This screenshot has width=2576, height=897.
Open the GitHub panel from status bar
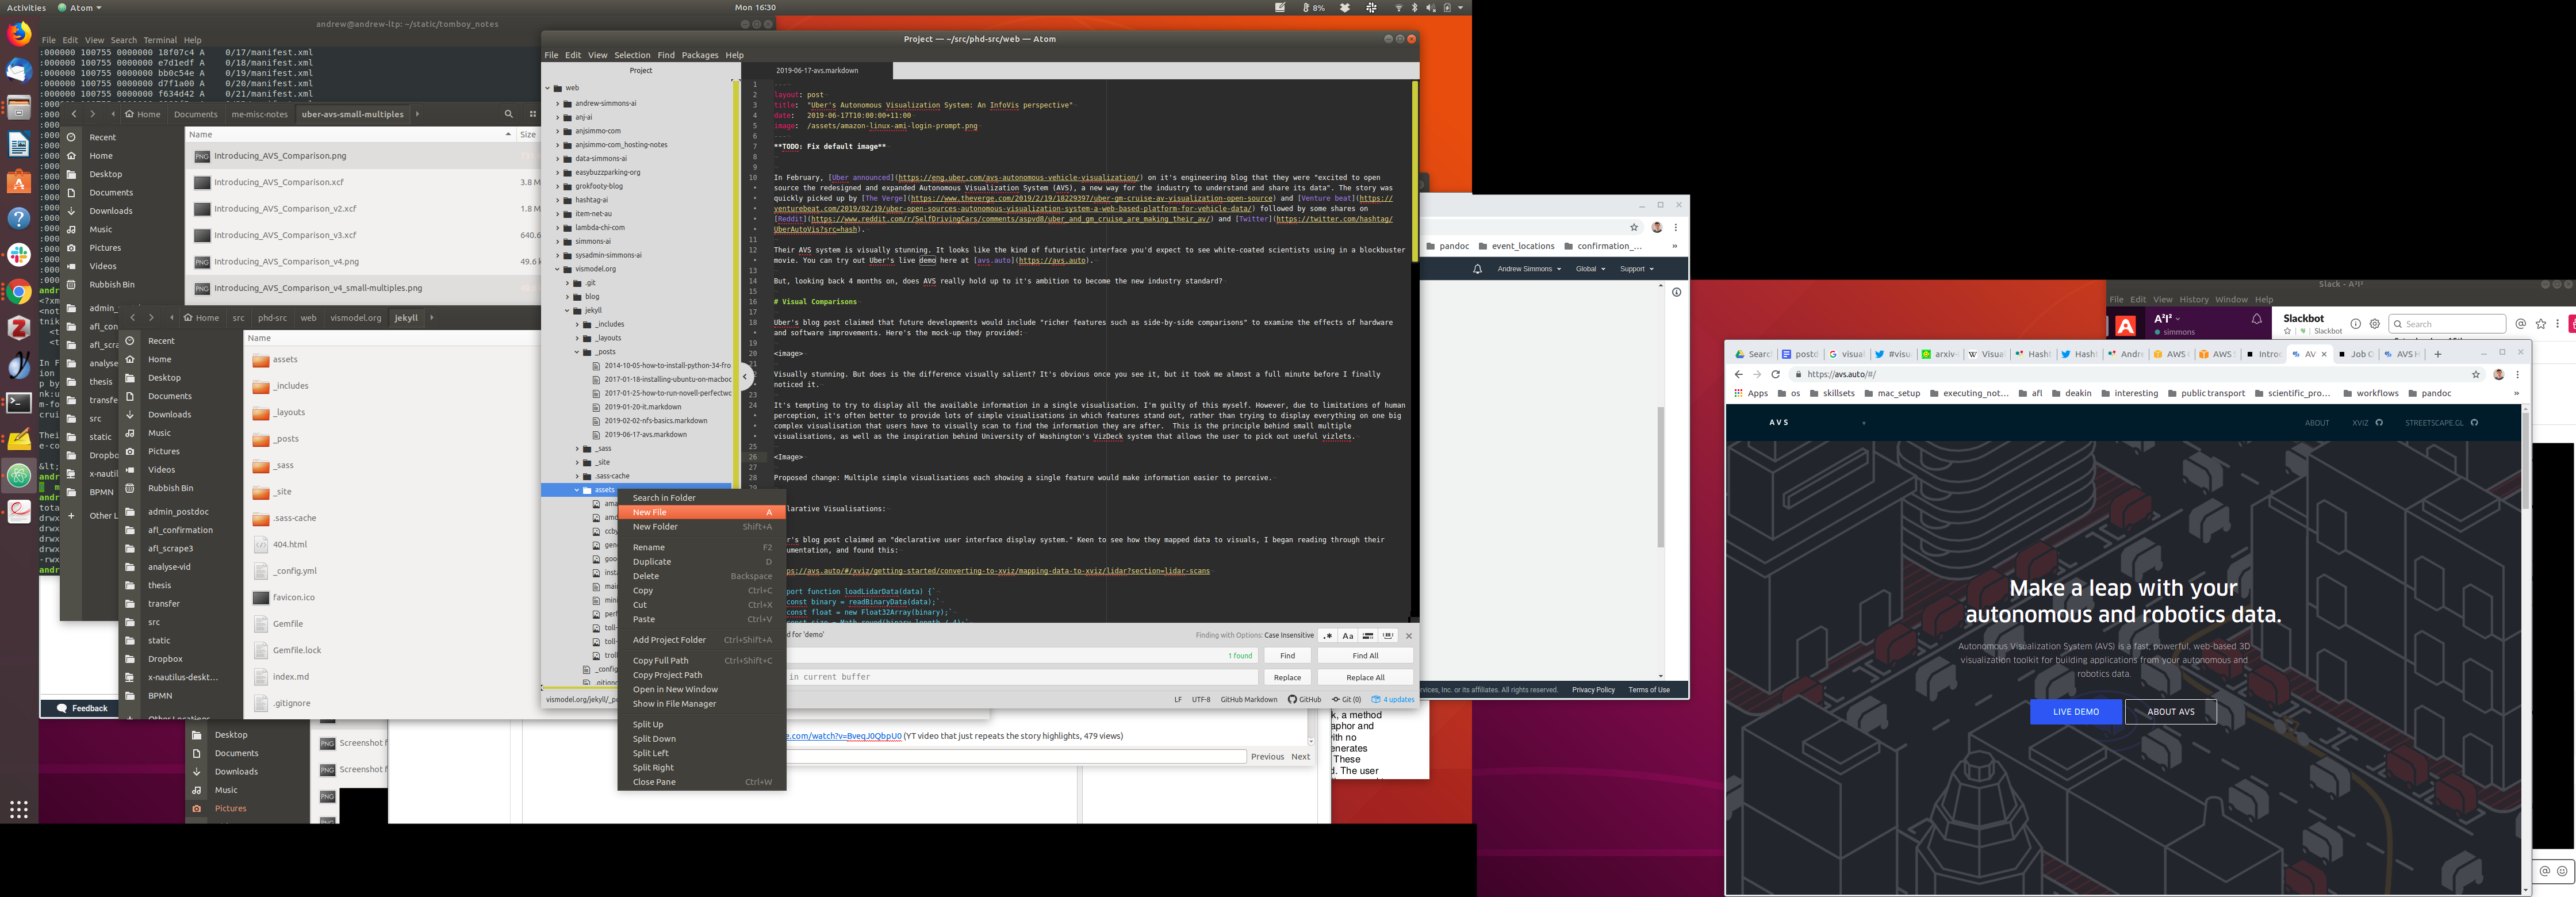point(1304,699)
